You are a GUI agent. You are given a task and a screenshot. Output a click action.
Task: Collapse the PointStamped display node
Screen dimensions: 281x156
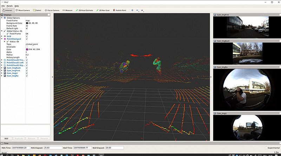click(2, 39)
